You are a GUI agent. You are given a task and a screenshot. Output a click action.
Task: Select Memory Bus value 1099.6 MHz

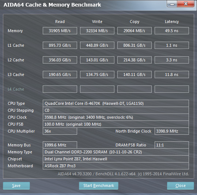click(x=60, y=145)
